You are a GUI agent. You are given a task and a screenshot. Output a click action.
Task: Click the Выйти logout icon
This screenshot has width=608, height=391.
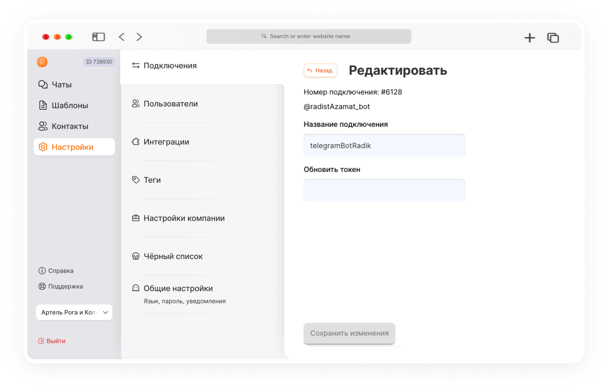[x=41, y=341]
